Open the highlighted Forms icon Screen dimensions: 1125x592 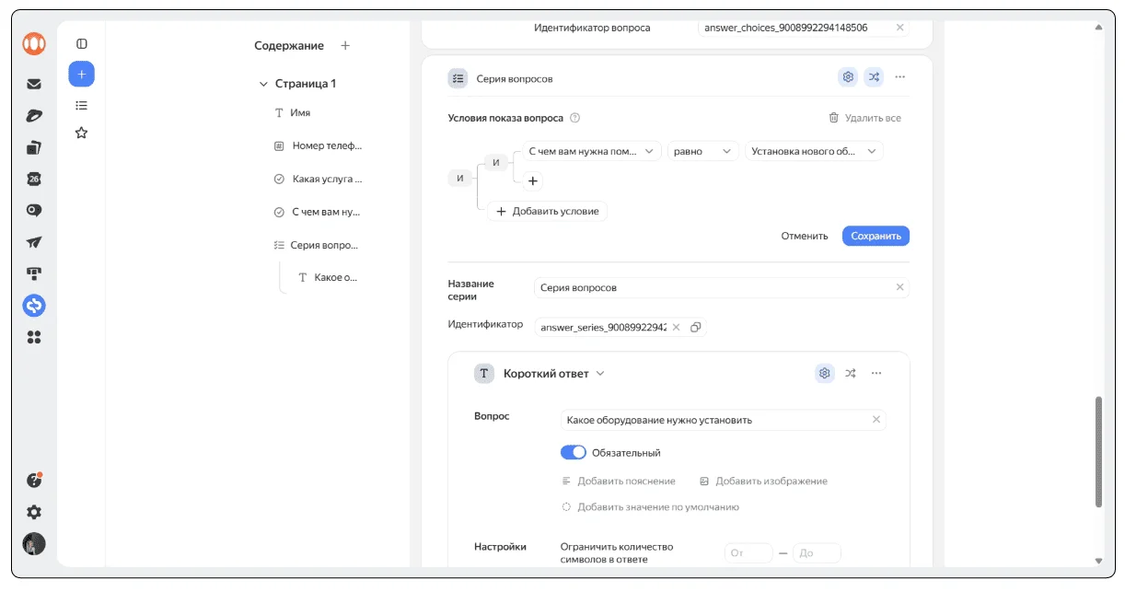point(34,305)
